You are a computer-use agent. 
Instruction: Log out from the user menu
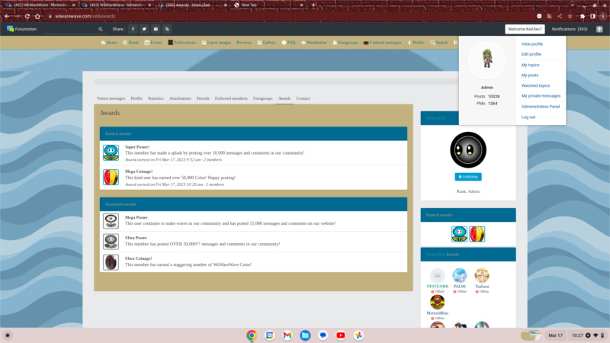pos(528,117)
